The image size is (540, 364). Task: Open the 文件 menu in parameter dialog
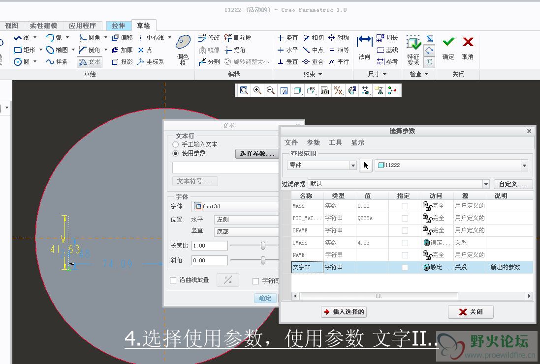pos(291,142)
